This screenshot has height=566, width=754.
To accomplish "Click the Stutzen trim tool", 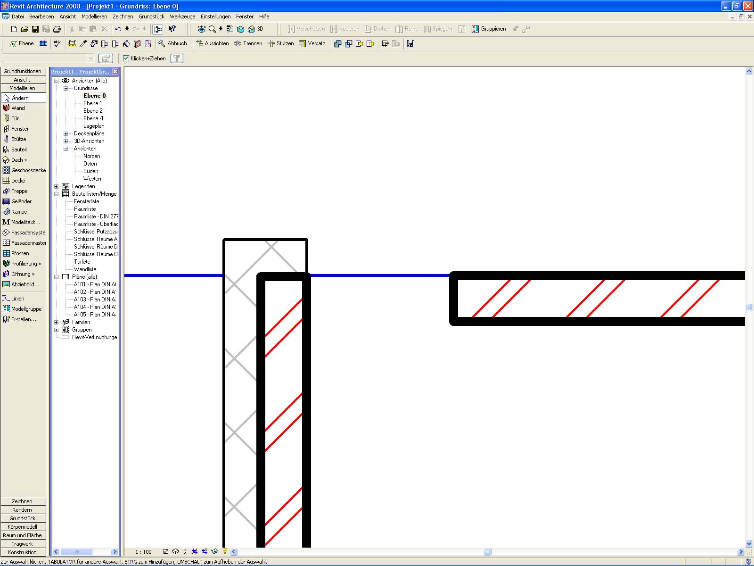I will tap(281, 43).
